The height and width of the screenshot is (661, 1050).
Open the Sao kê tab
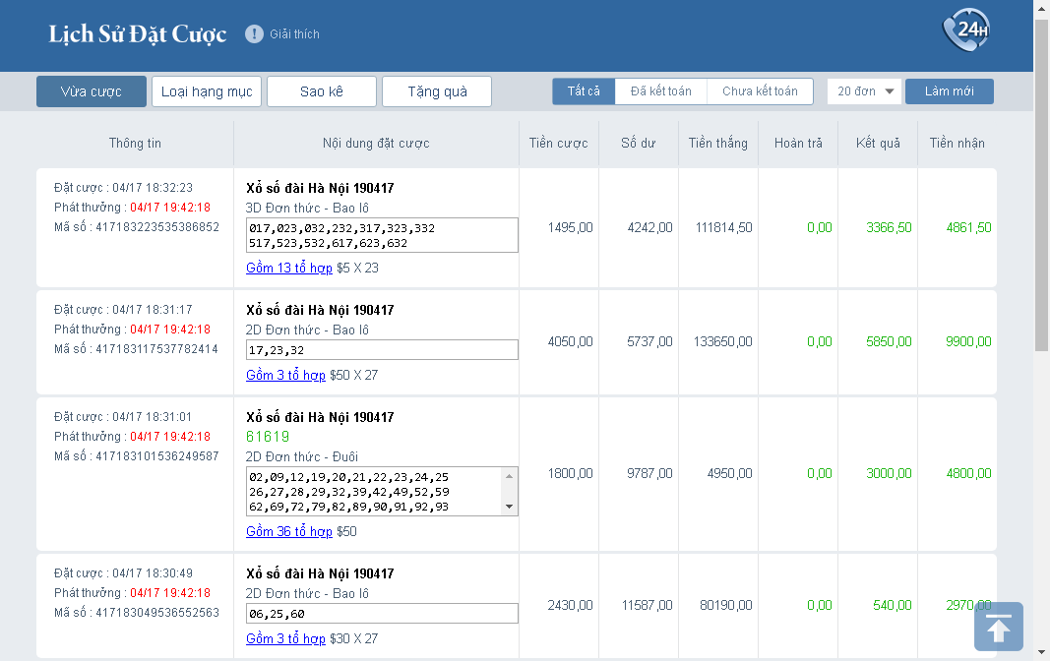pos(322,91)
